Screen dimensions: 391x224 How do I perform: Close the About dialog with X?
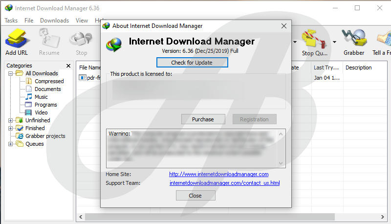(x=284, y=26)
